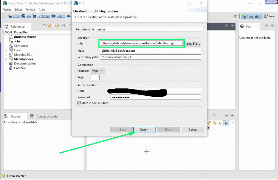
Task: Select the Integration perspective
Action: pos(252,17)
